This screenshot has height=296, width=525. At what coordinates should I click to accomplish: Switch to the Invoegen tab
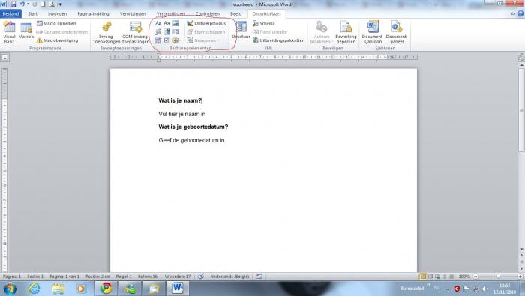point(57,13)
